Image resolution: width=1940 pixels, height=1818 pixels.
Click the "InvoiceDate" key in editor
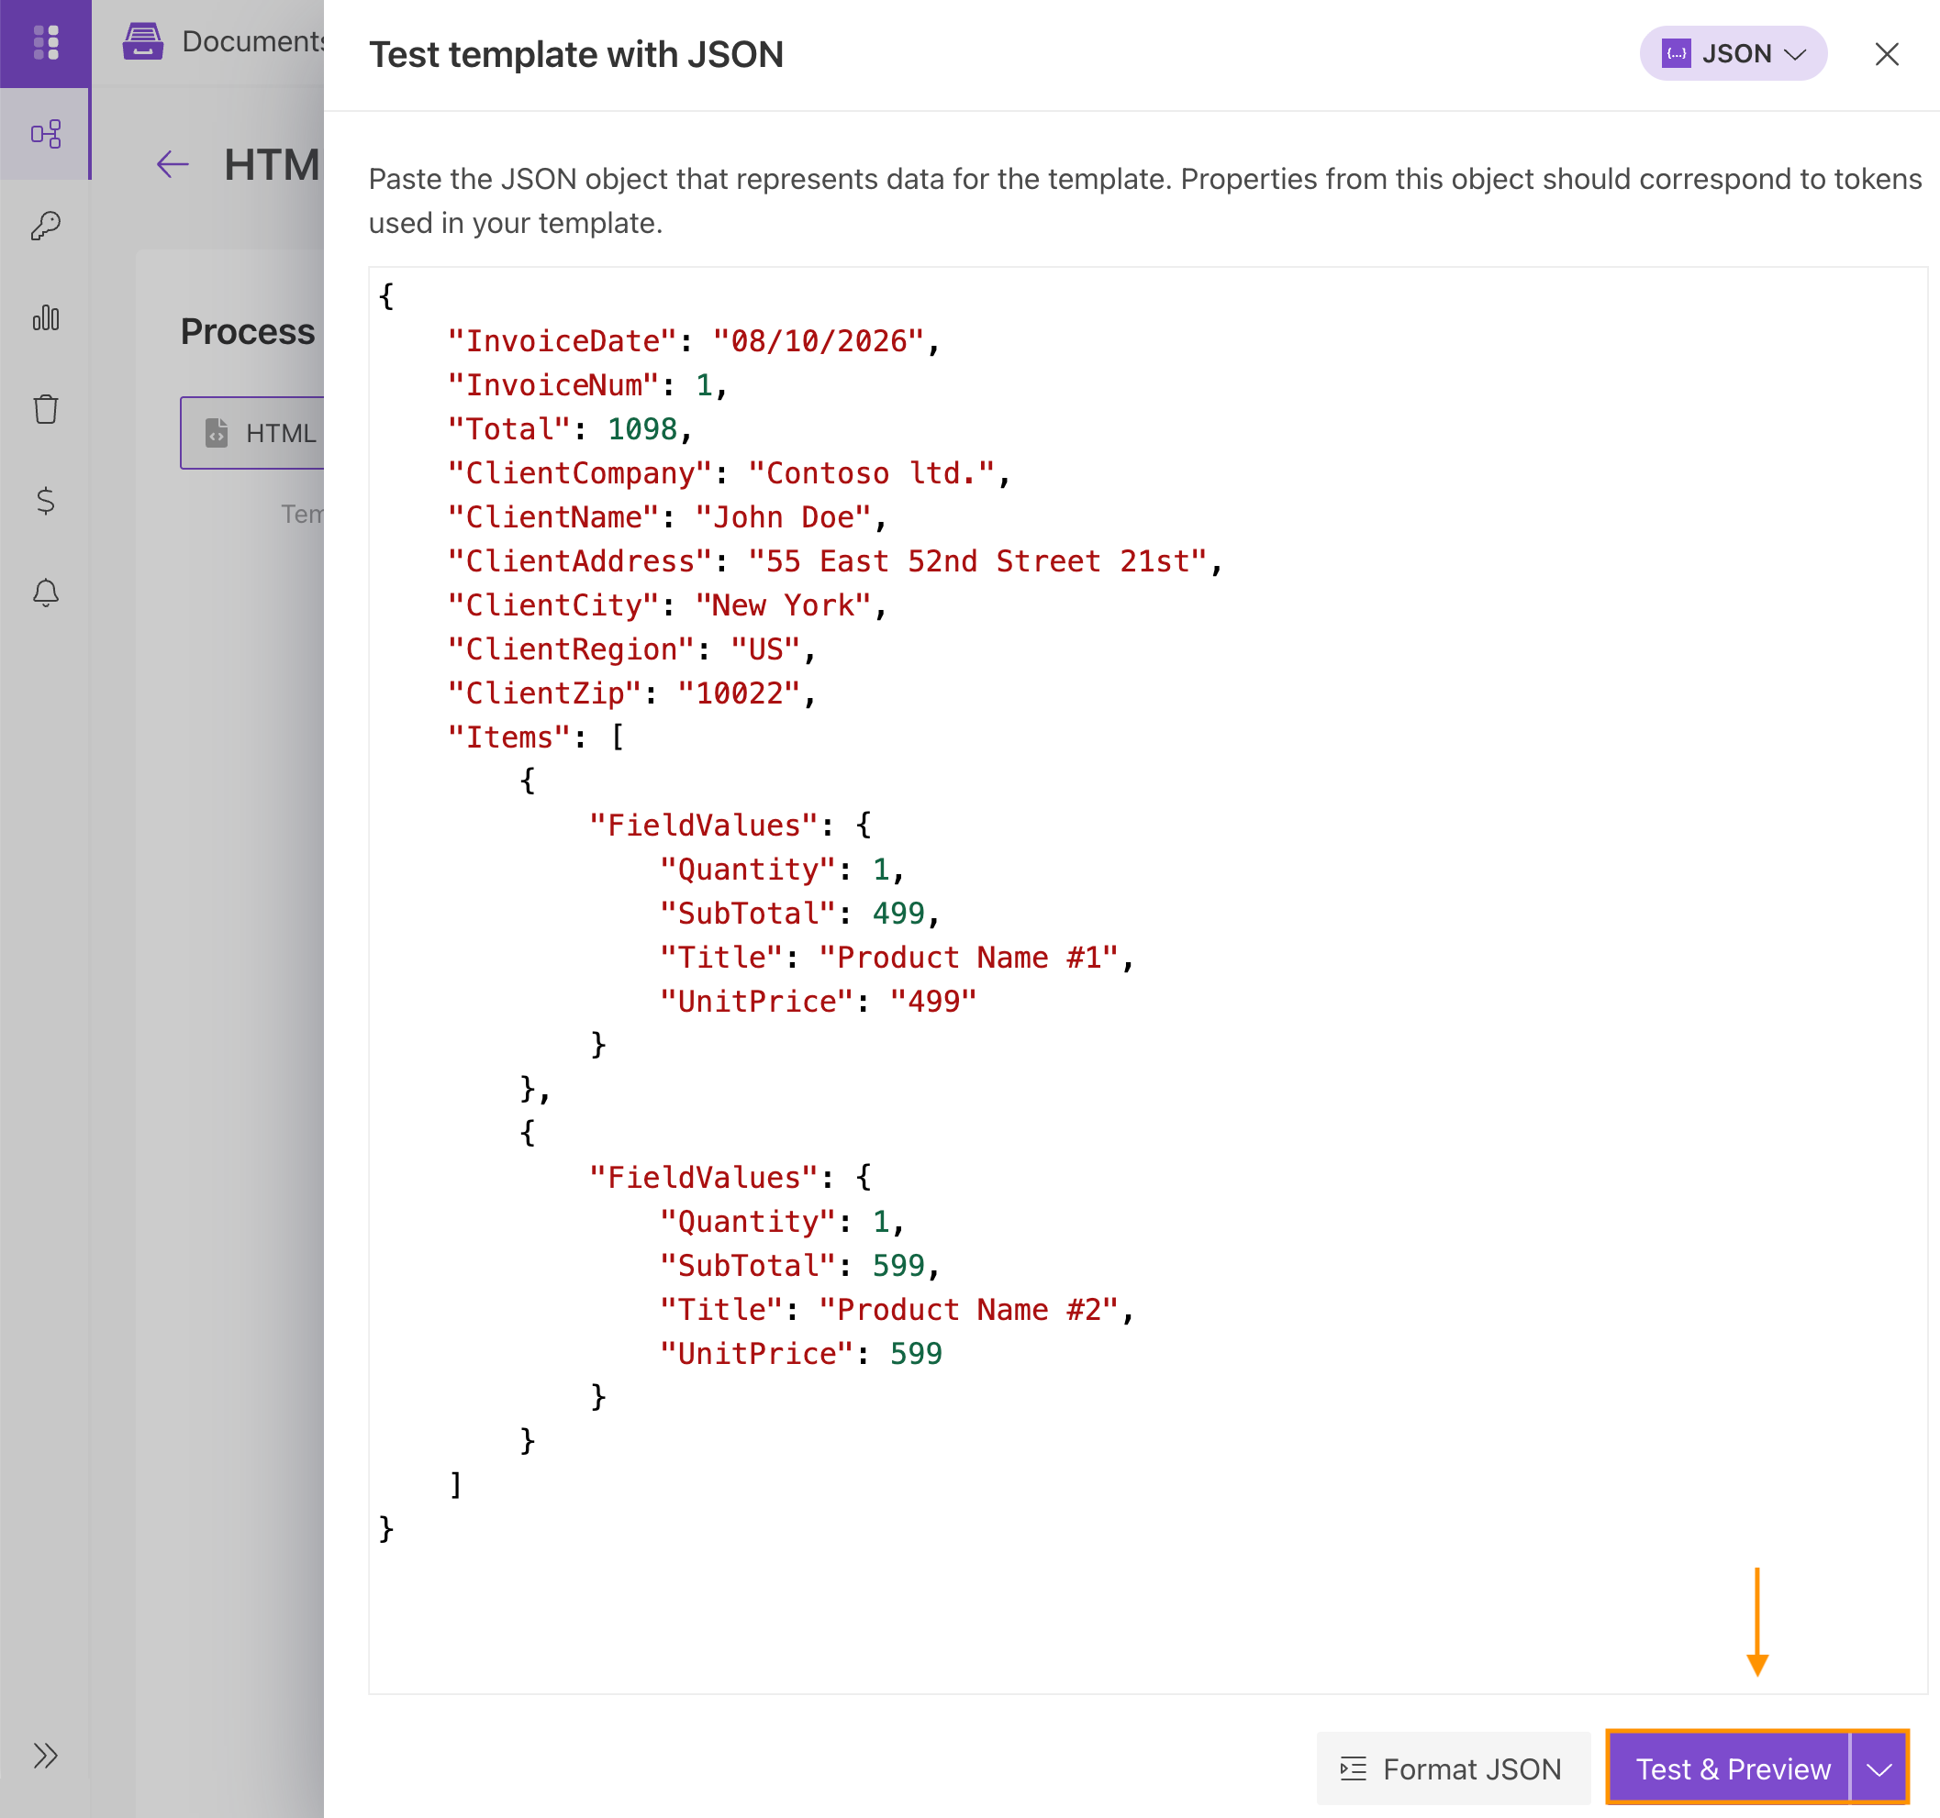(x=563, y=340)
